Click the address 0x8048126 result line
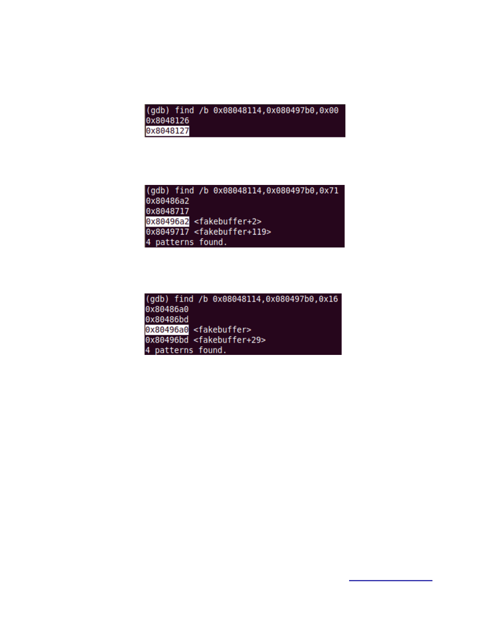The height and width of the screenshot is (635, 490). 168,121
